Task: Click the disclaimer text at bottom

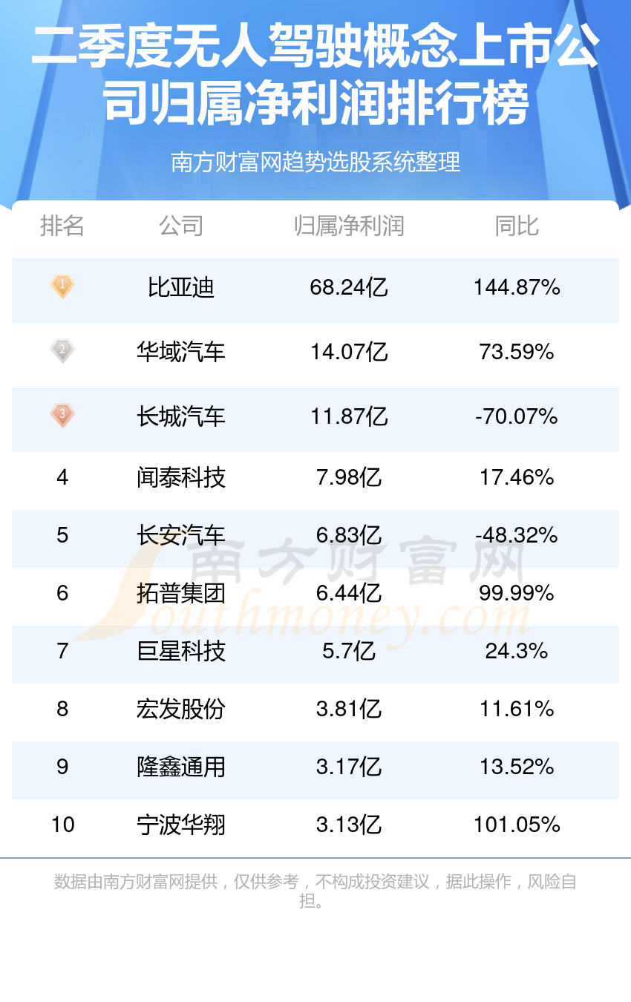Action: coord(315,891)
